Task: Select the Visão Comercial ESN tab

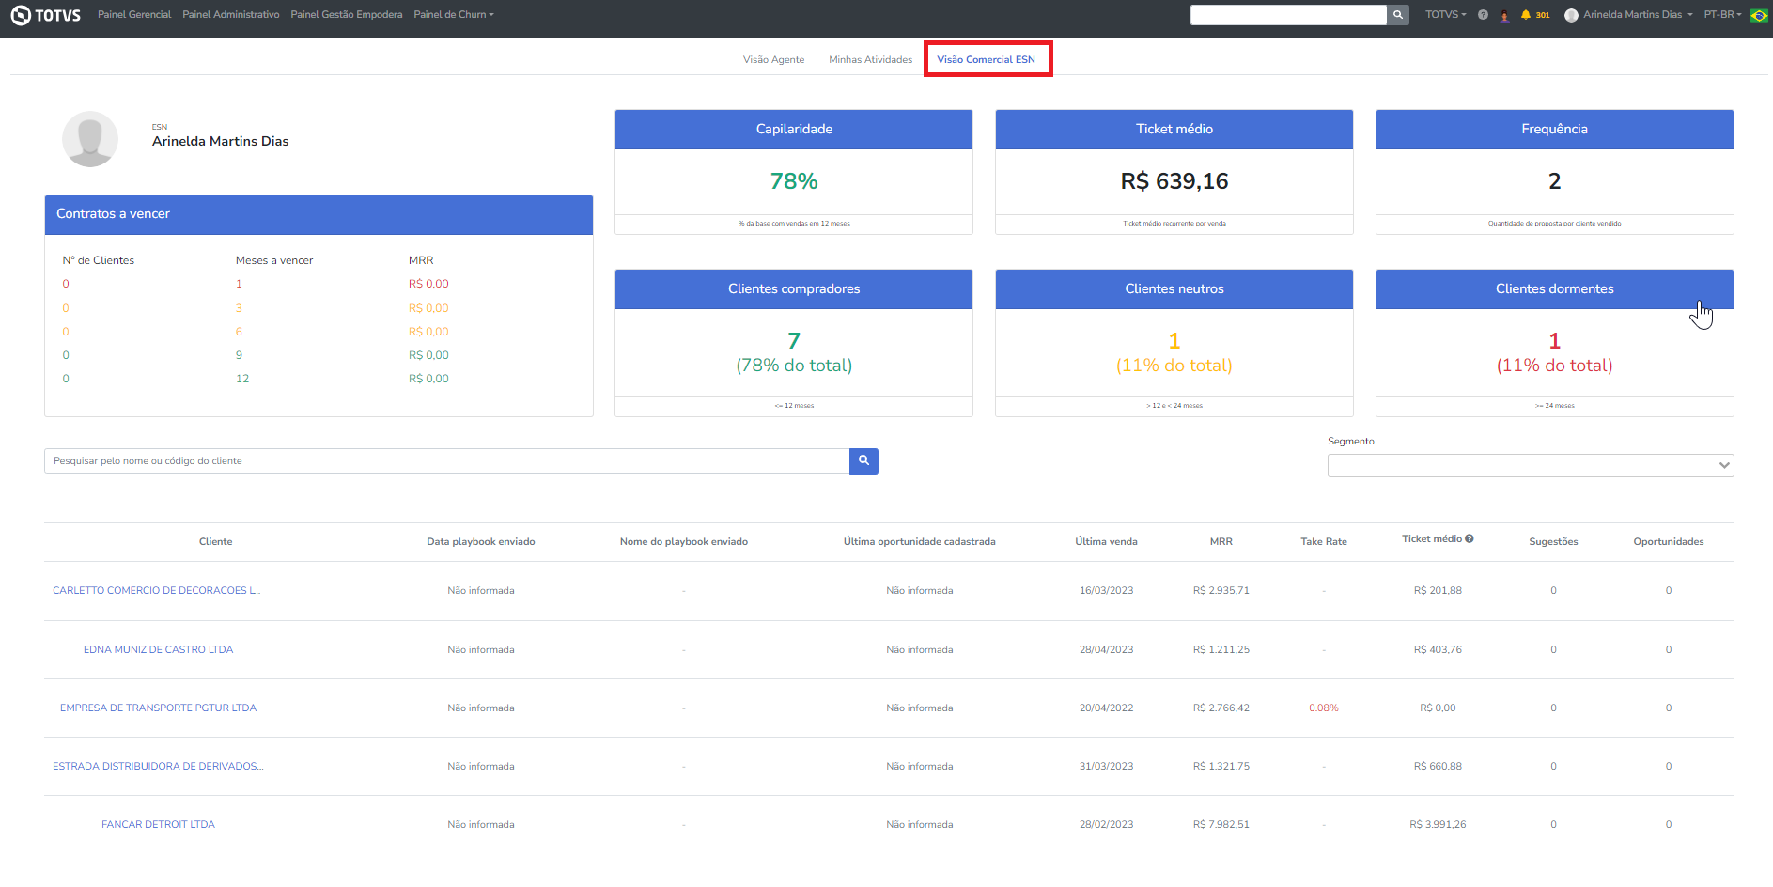Action: click(x=986, y=59)
